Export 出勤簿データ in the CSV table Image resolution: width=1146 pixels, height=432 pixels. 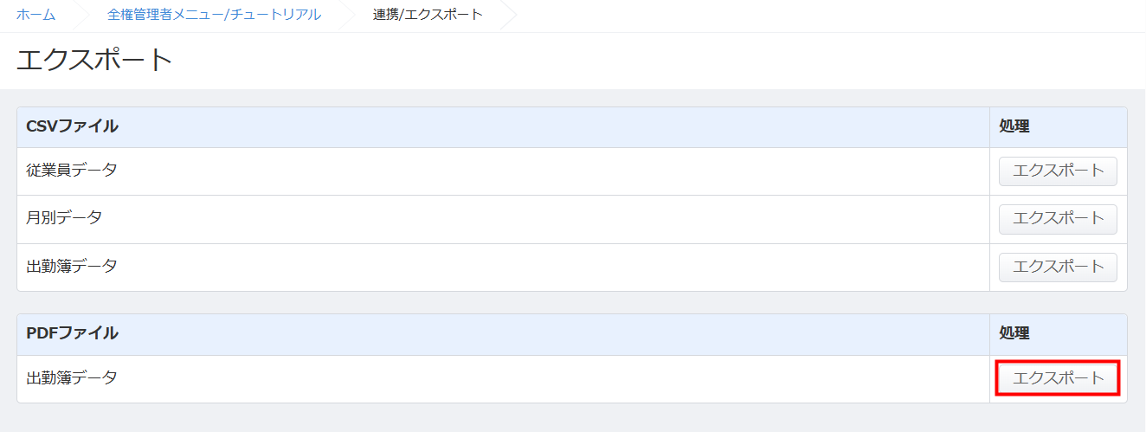[x=1058, y=267]
